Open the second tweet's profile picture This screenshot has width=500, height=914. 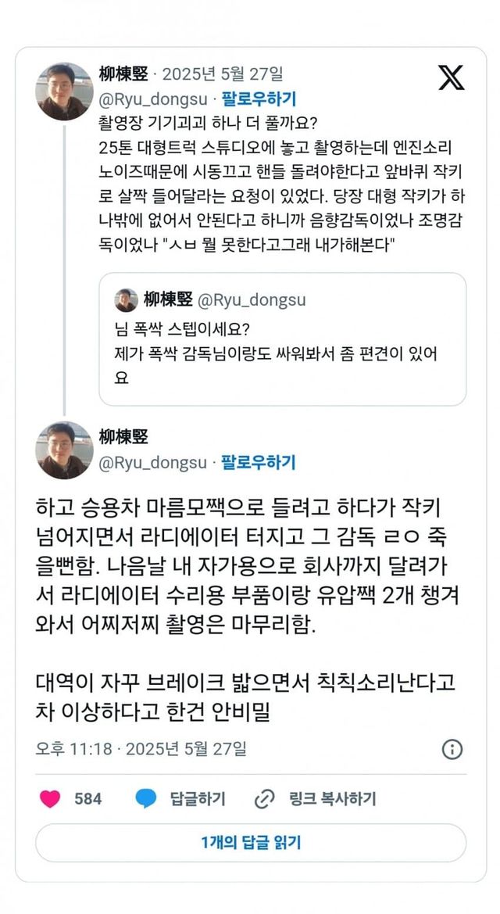pyautogui.click(x=65, y=450)
